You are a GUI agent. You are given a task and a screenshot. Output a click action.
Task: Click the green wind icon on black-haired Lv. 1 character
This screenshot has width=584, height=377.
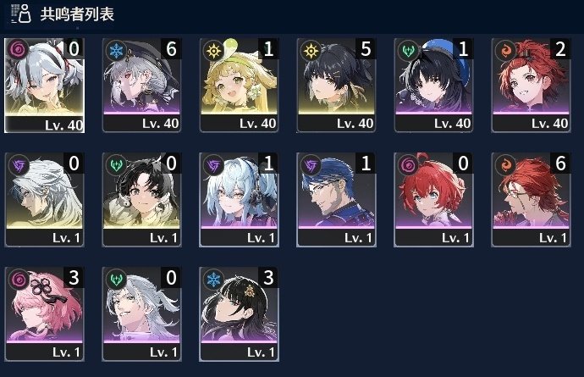click(x=116, y=165)
